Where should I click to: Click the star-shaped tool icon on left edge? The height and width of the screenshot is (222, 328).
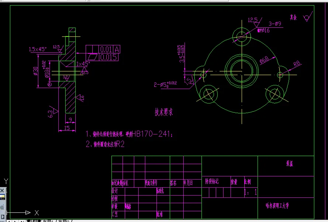point(2,190)
